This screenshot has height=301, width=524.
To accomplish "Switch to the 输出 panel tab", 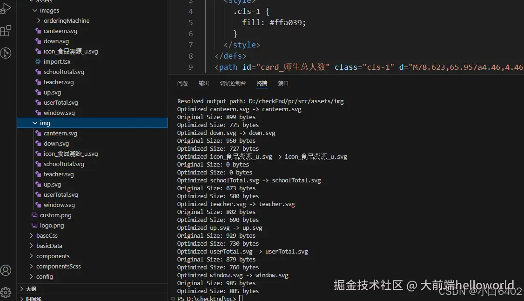I will click(x=203, y=83).
